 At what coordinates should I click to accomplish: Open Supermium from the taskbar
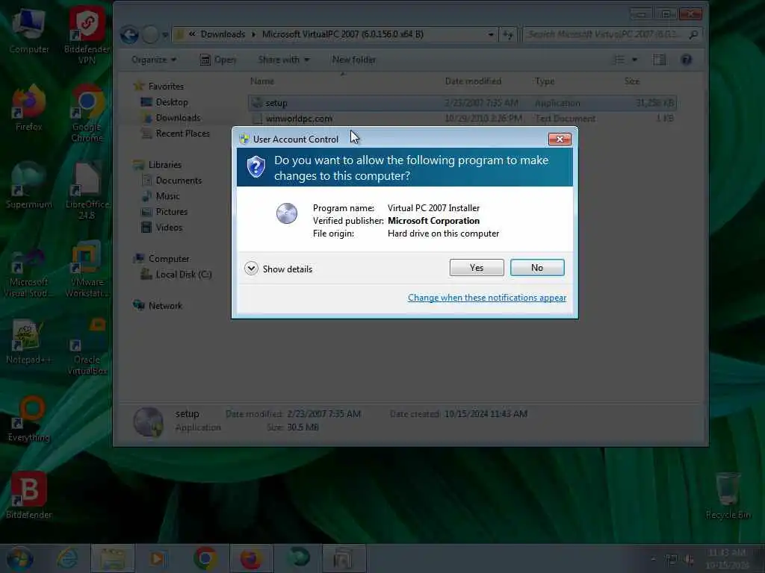click(297, 558)
